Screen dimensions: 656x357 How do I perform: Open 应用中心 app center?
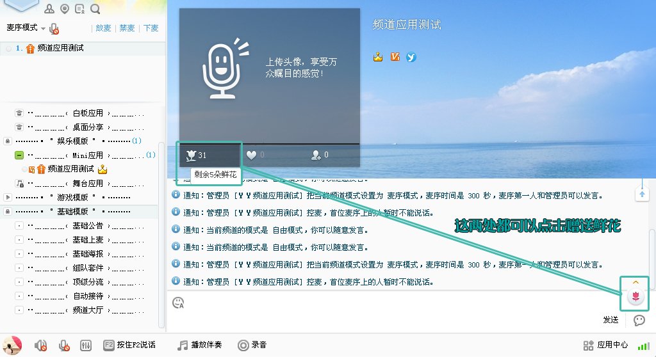605,345
